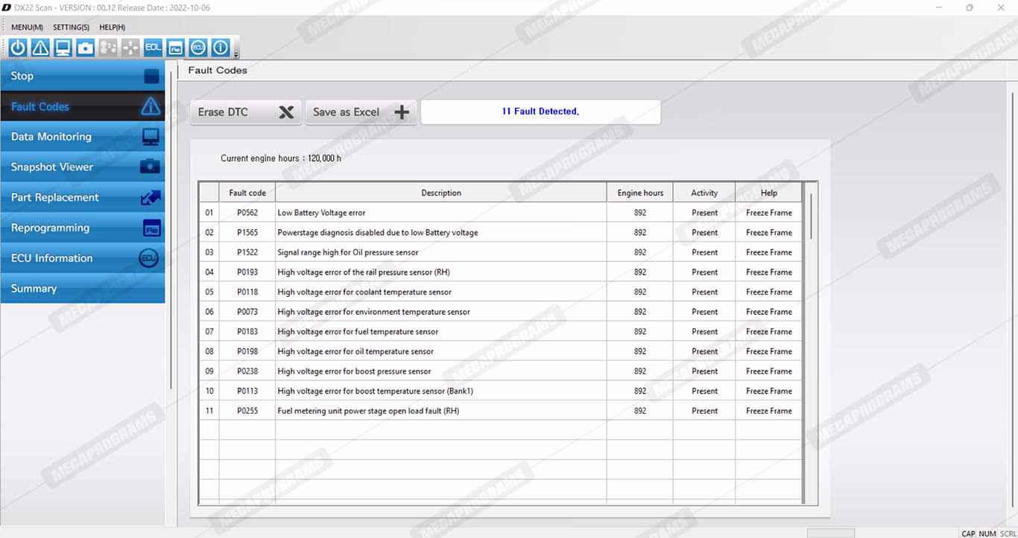Image resolution: width=1018 pixels, height=538 pixels.
Task: Click the warning triangle toolbar icon
Action: pyautogui.click(x=40, y=48)
